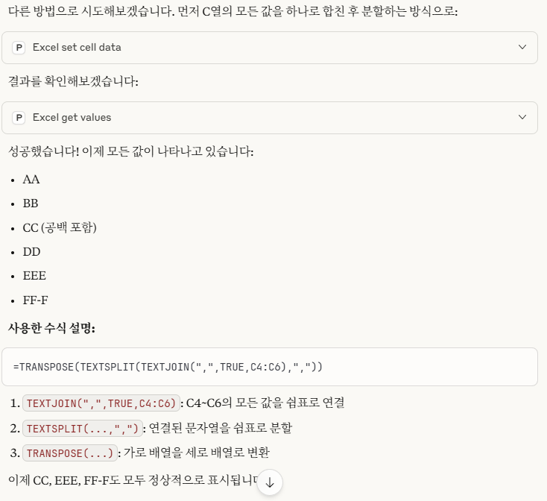Click the 성공했습니다 success message line

click(131, 151)
